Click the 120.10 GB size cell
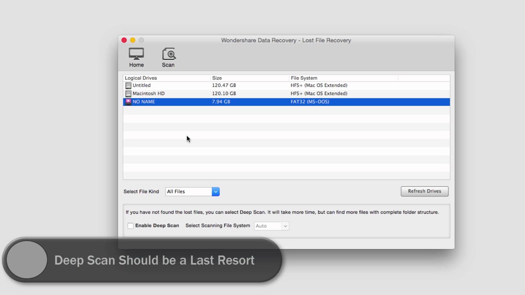525x295 pixels. [224, 93]
